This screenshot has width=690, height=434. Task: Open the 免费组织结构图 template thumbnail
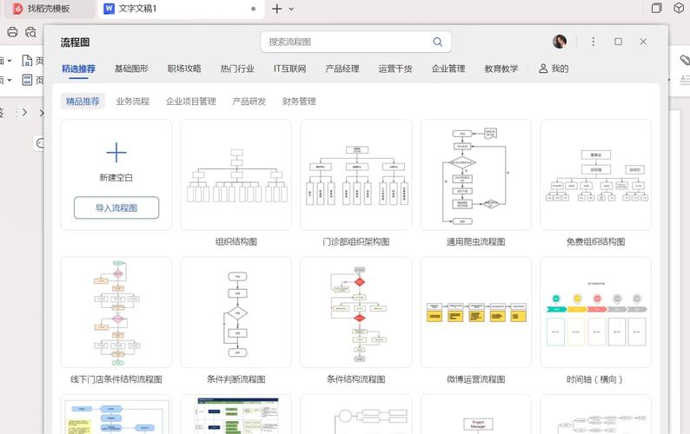click(596, 174)
